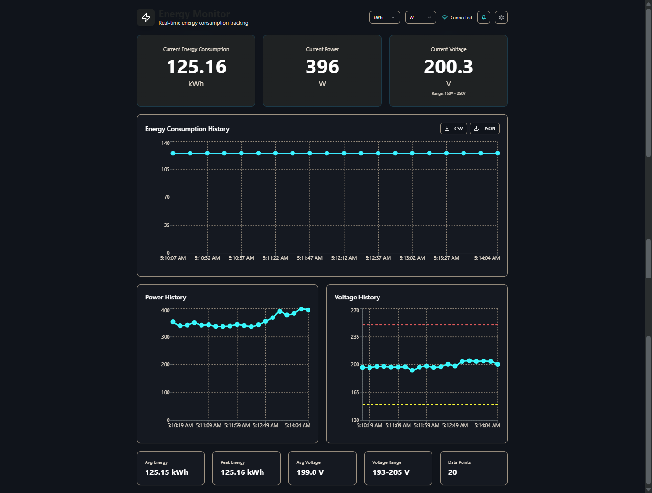Click the last data point in Power History
Viewport: 652px width, 493px height.
pyautogui.click(x=308, y=310)
